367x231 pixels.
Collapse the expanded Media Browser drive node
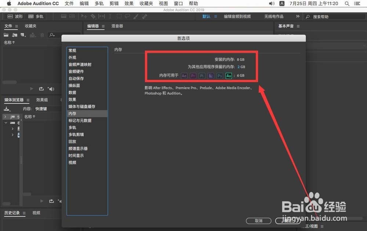tap(6, 122)
